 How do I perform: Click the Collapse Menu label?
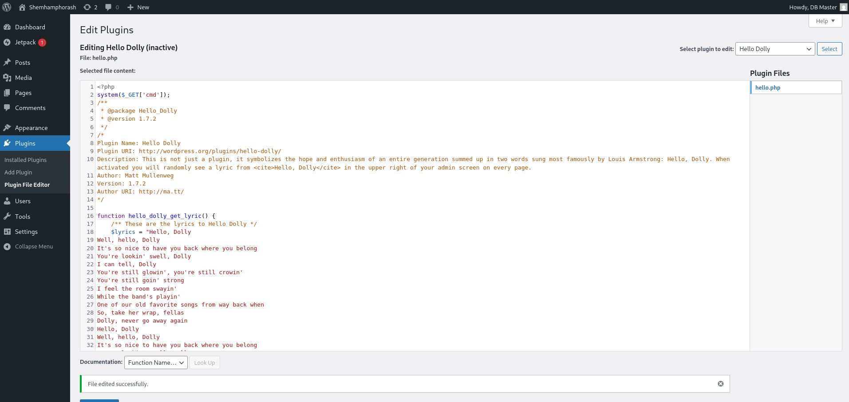(34, 247)
